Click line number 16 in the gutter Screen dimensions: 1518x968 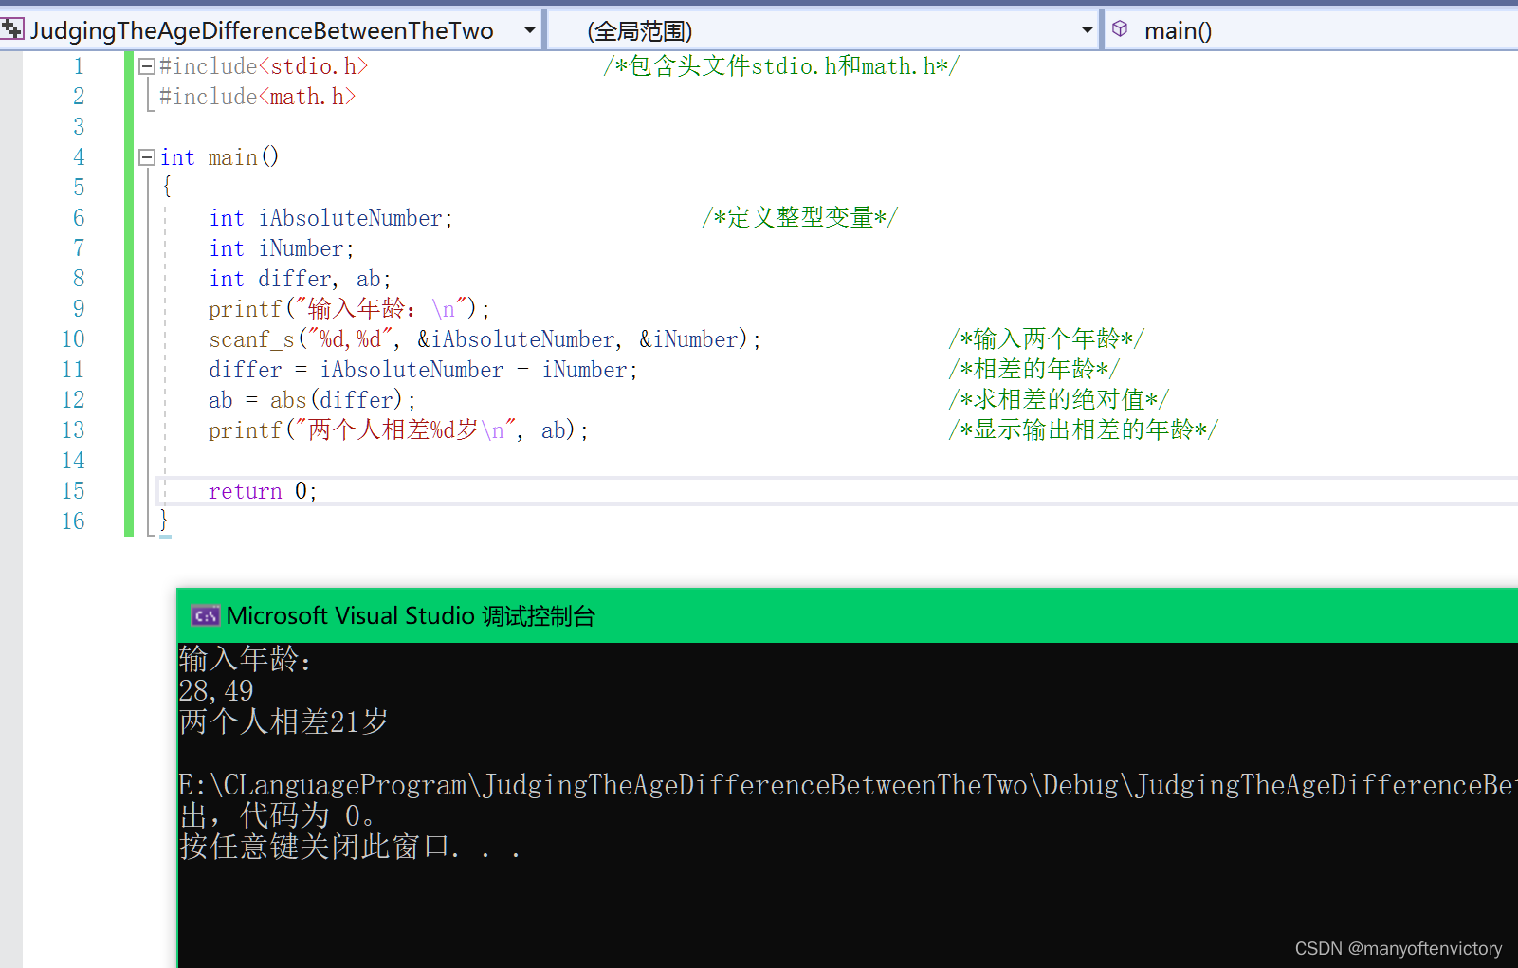point(73,521)
